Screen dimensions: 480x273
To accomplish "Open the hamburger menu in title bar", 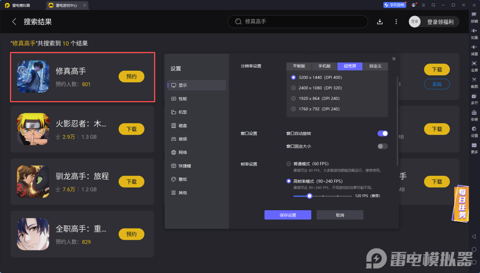I will point(424,5).
